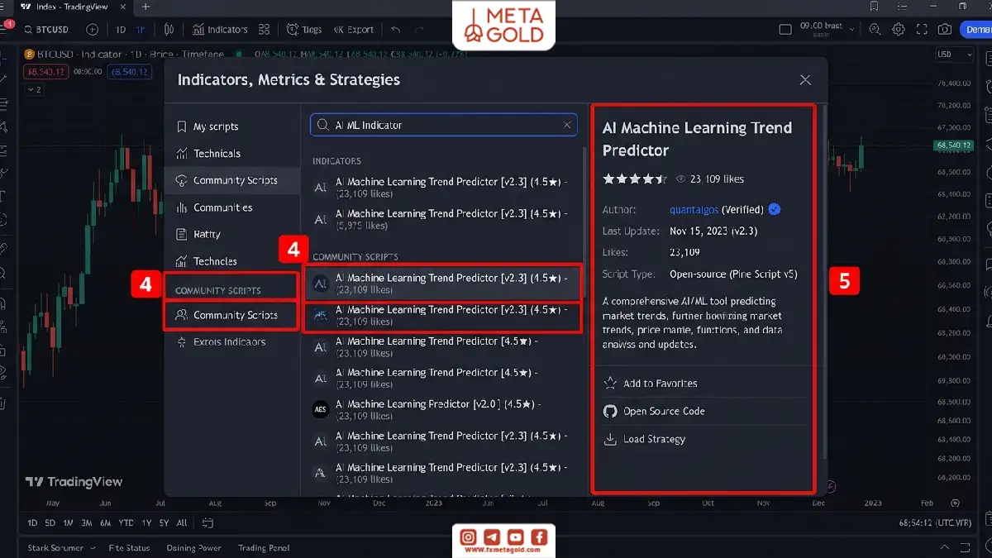Select the 1D interval in top toolbar
This screenshot has width=992, height=558.
click(121, 30)
